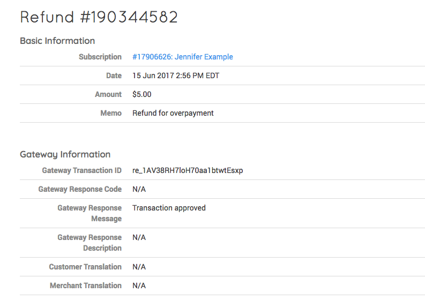Click the Gateway Transaction ID label
This screenshot has height=308, width=425.
coord(81,170)
